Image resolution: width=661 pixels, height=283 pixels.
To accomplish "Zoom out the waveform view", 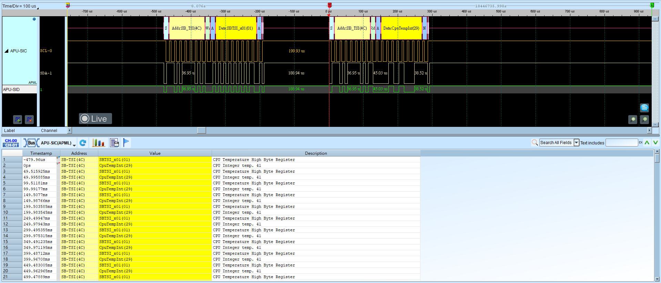I will (x=633, y=119).
